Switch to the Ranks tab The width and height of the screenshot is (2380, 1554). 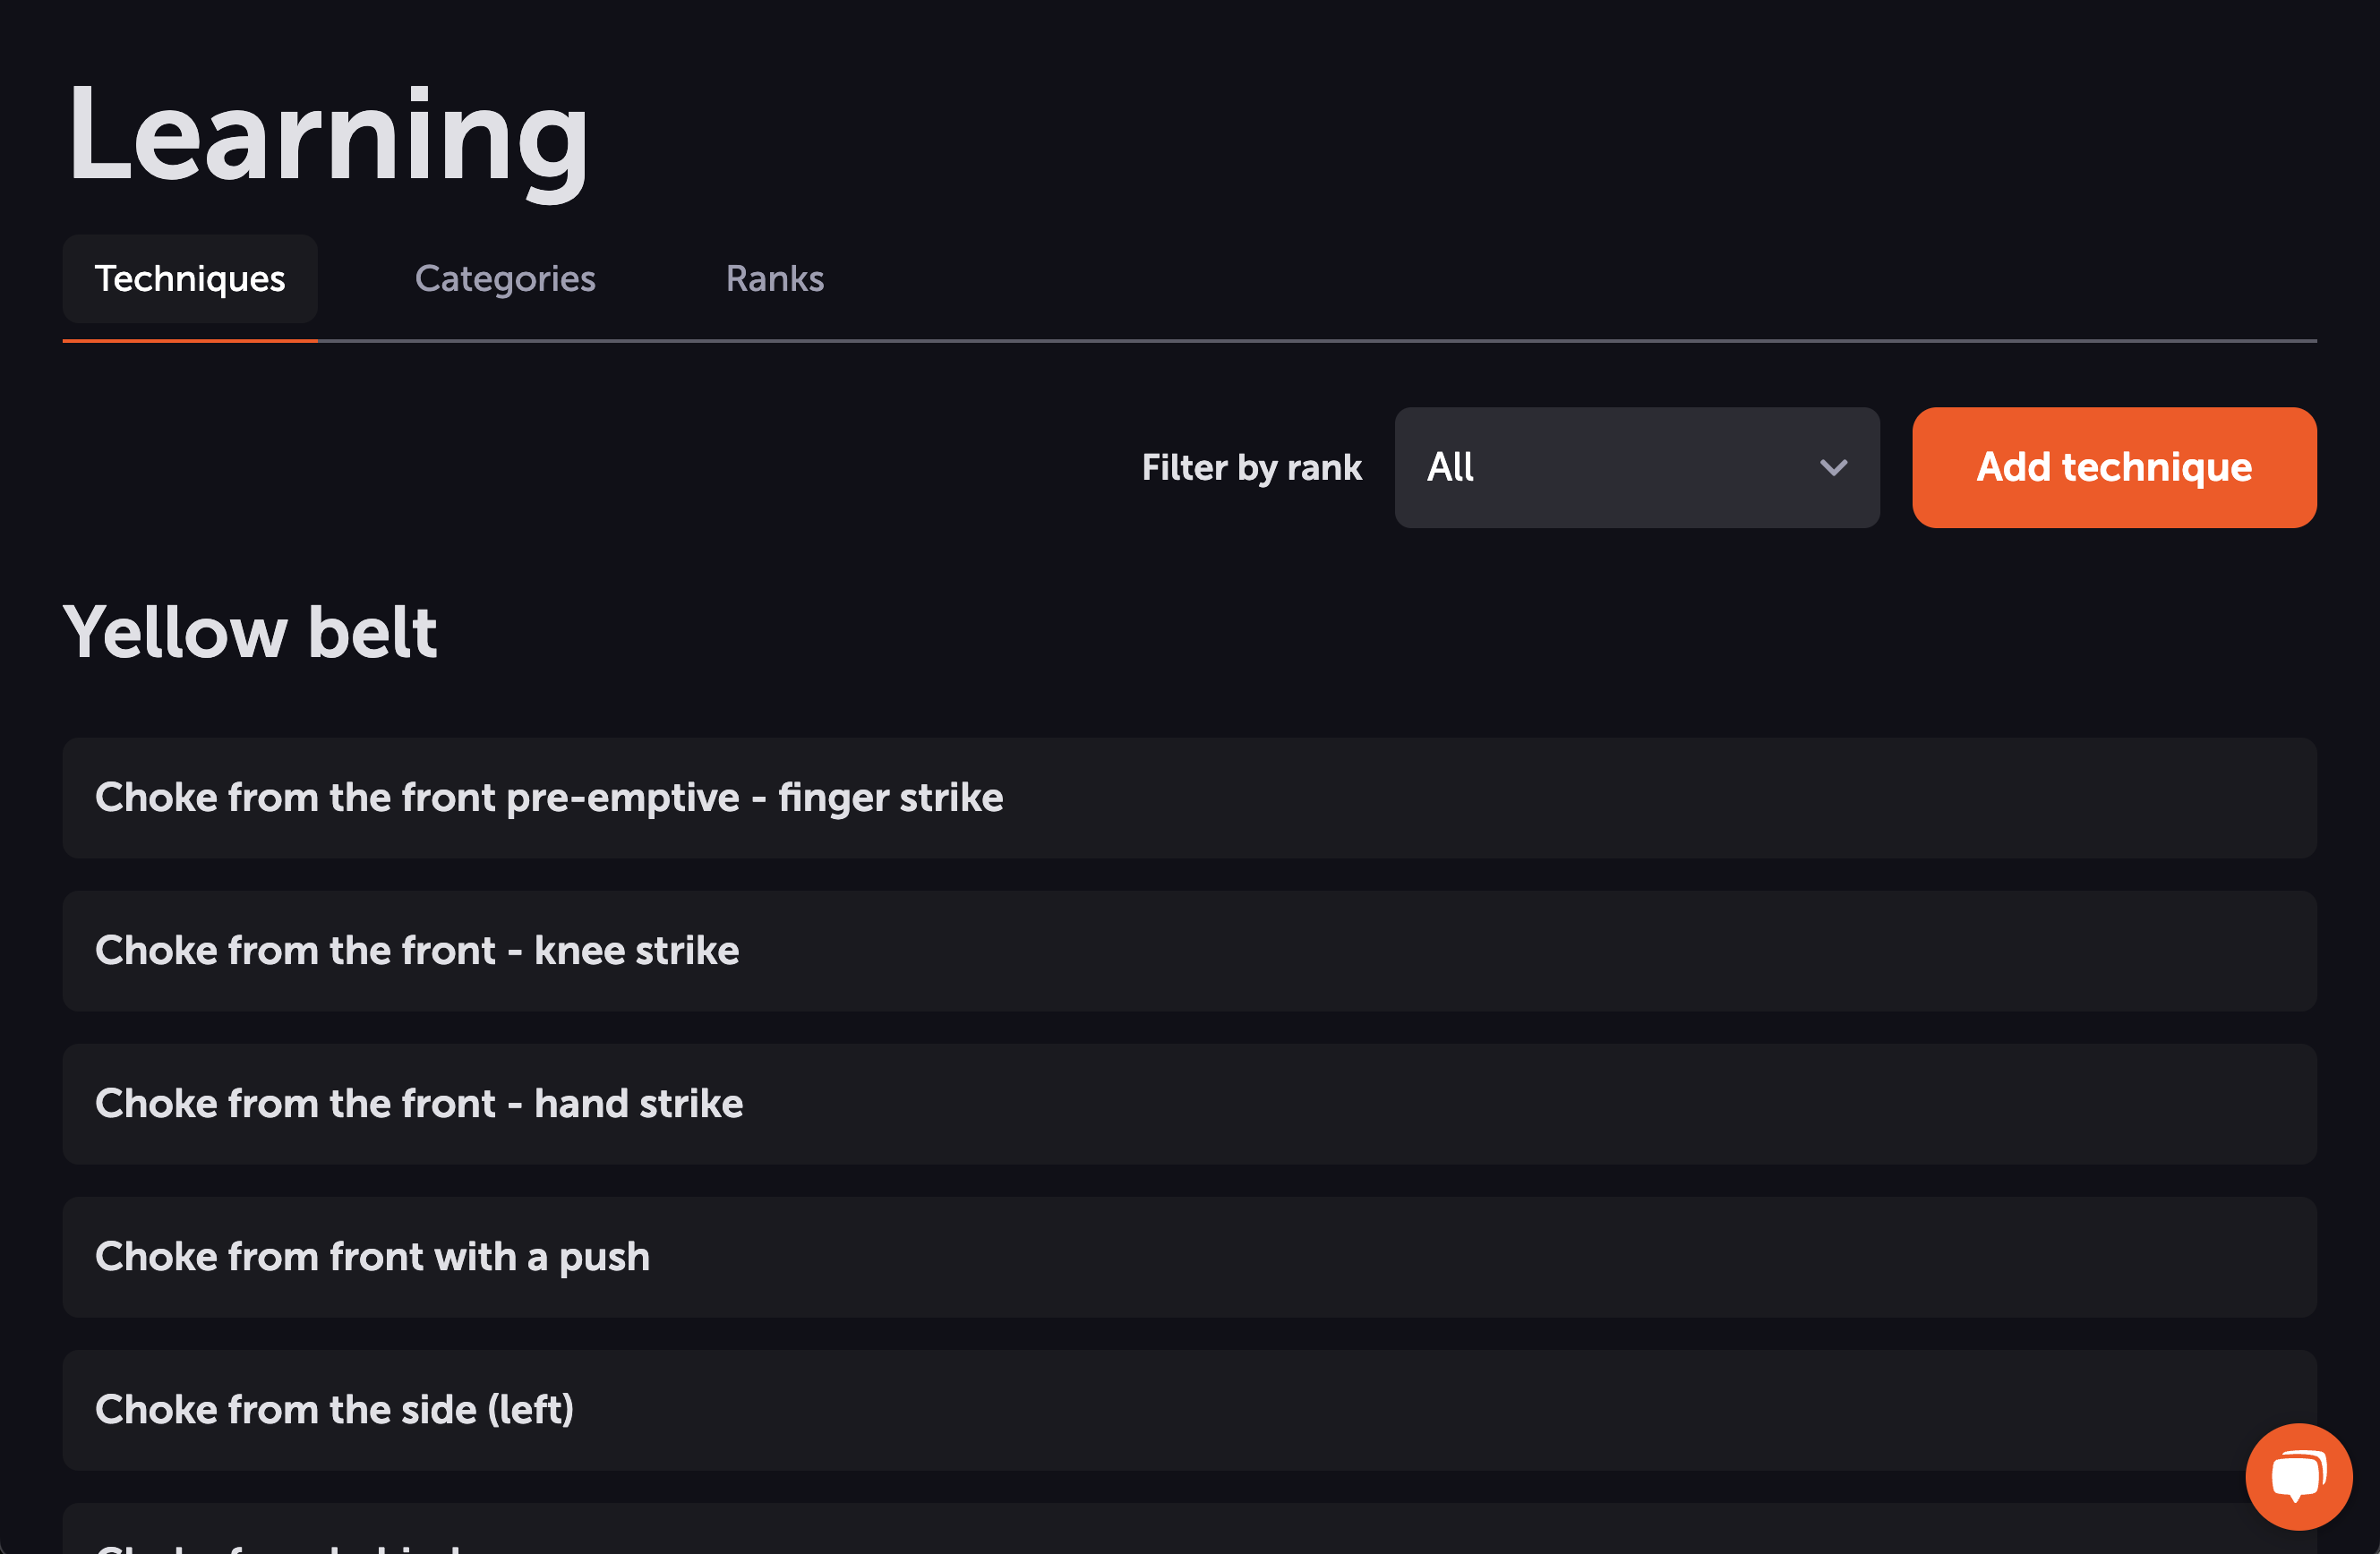click(775, 278)
